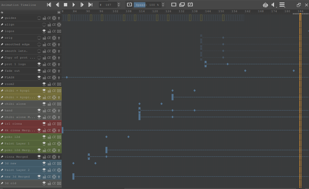Toggle the drop frames icon next to Speed
This screenshot has width=309, height=189.
point(129,5)
